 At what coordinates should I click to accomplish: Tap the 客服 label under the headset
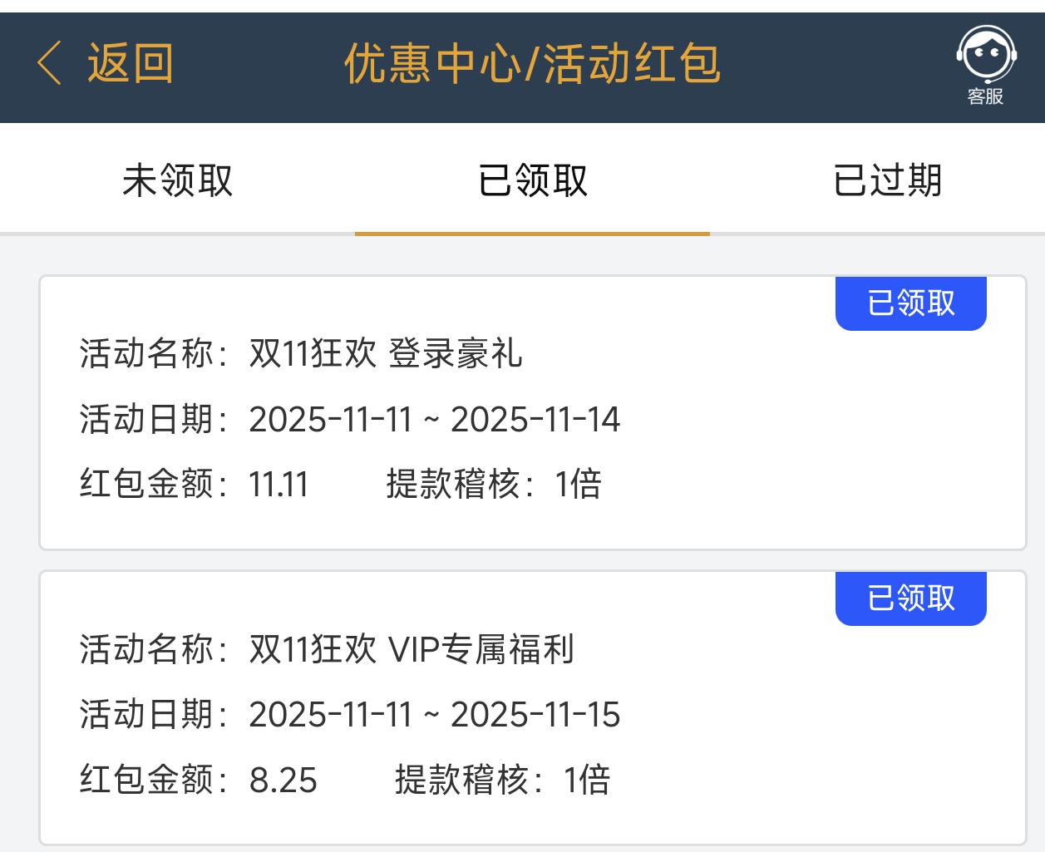click(x=986, y=97)
